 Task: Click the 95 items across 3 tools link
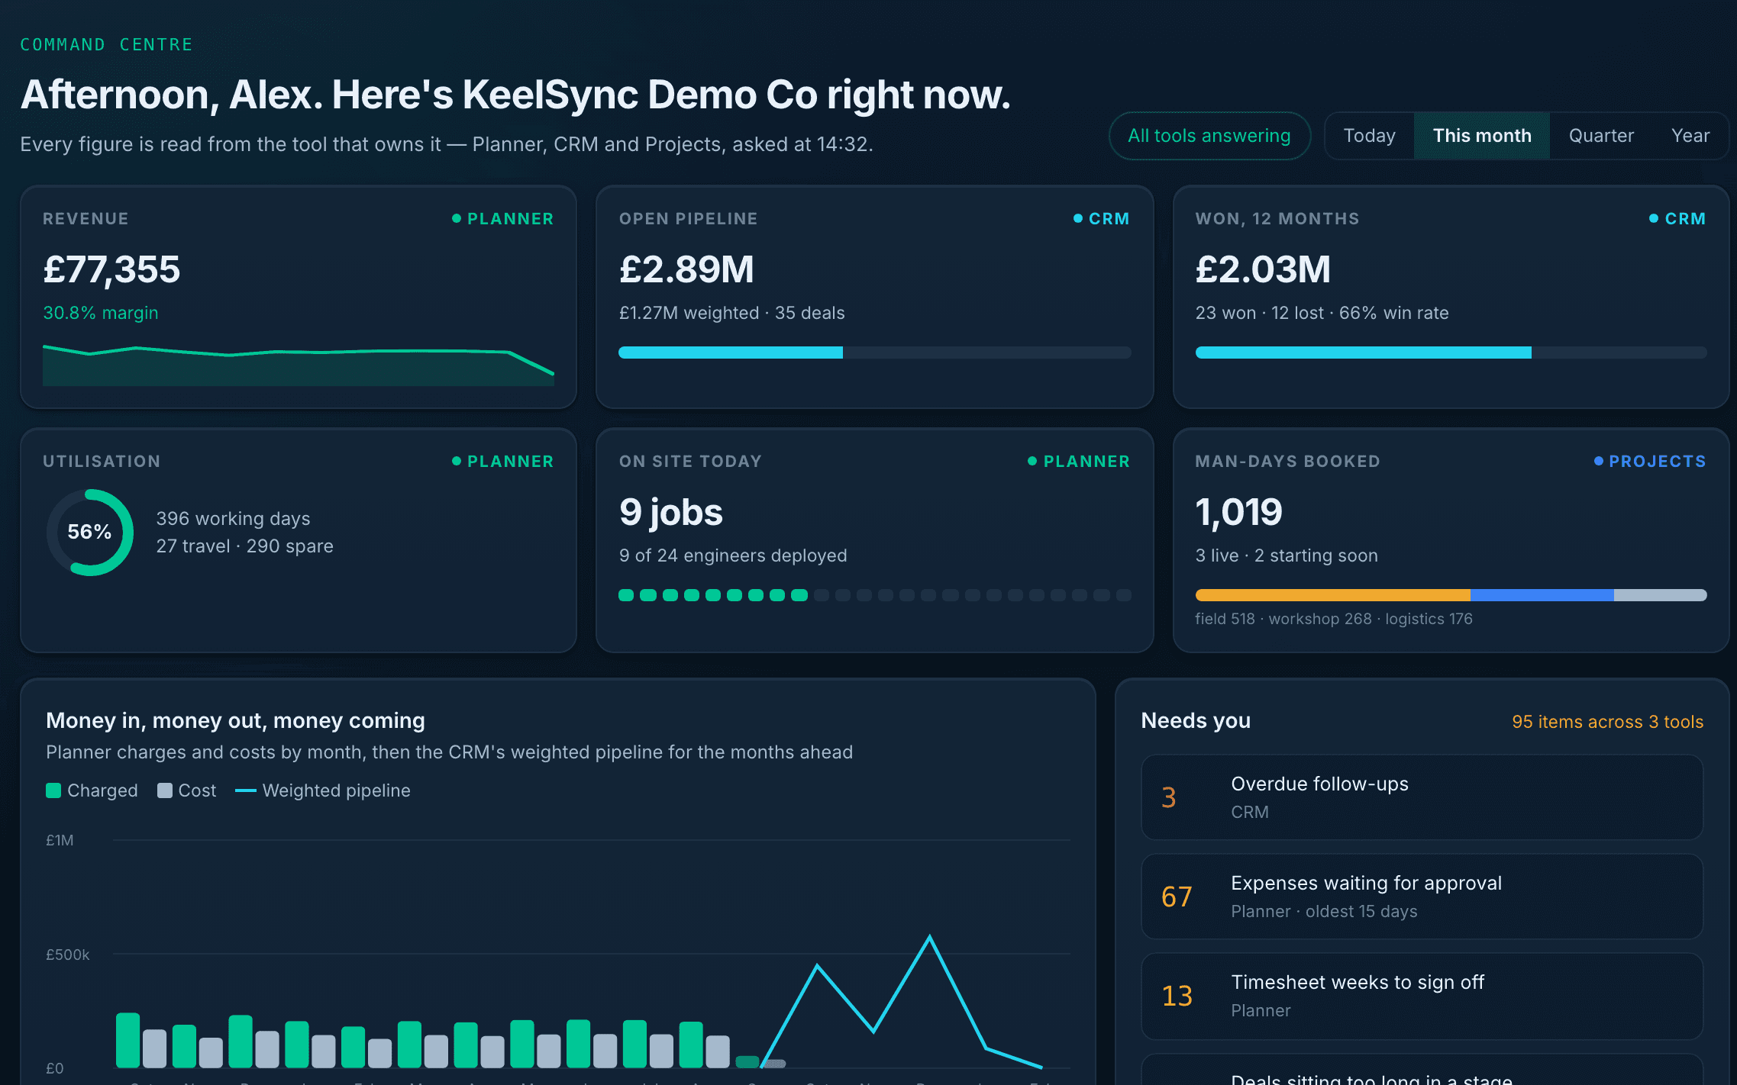[x=1607, y=722]
